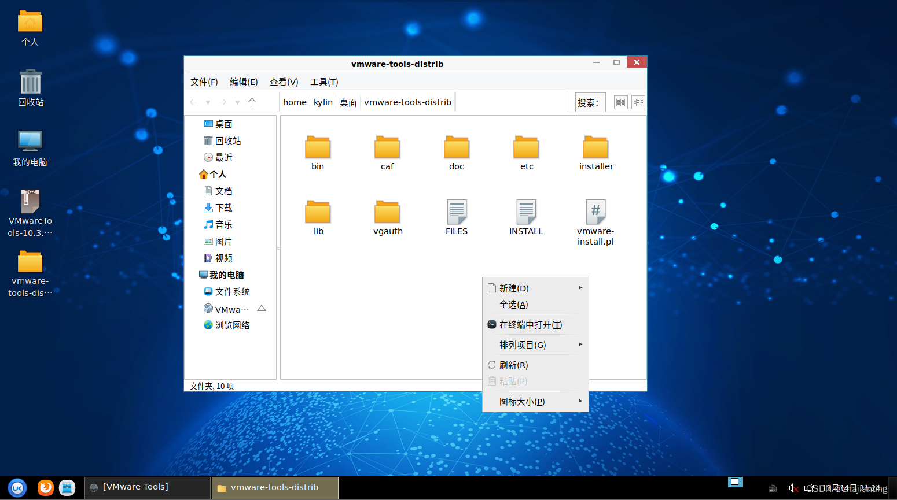Click vmware-tools-distrib taskbar window button
This screenshot has height=500, width=897.
point(275,488)
